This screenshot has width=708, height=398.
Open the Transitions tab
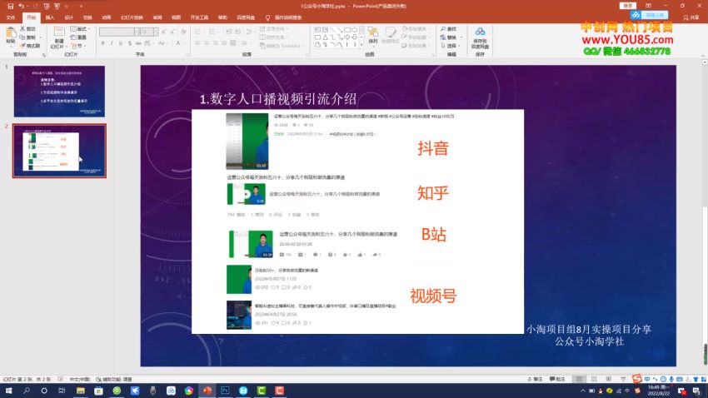(x=87, y=17)
